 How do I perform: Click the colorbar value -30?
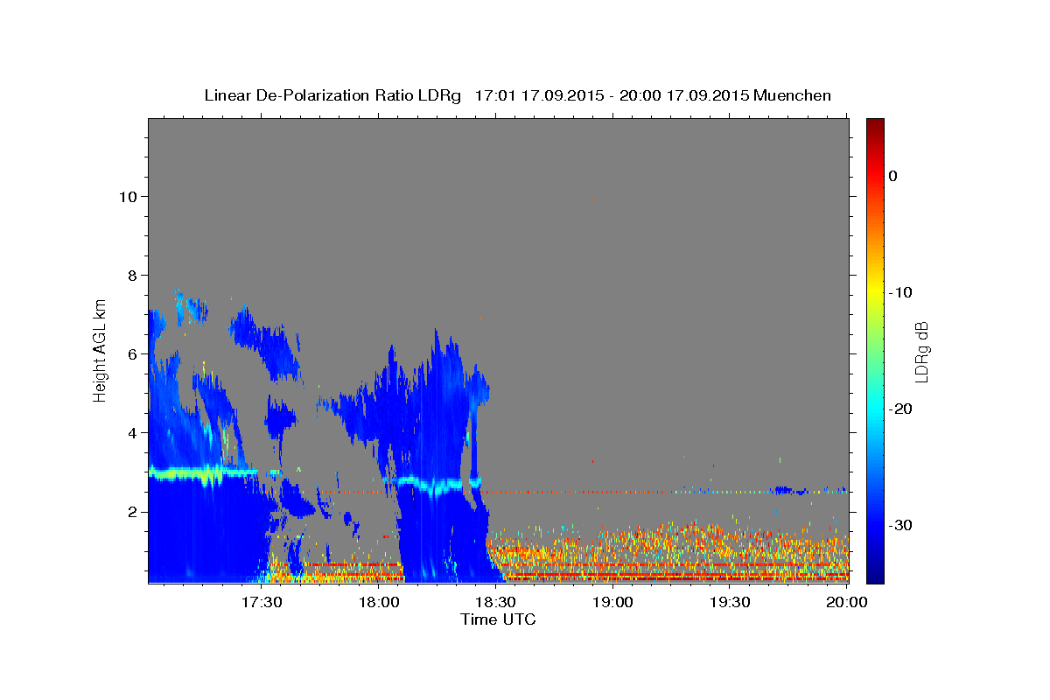(x=900, y=525)
